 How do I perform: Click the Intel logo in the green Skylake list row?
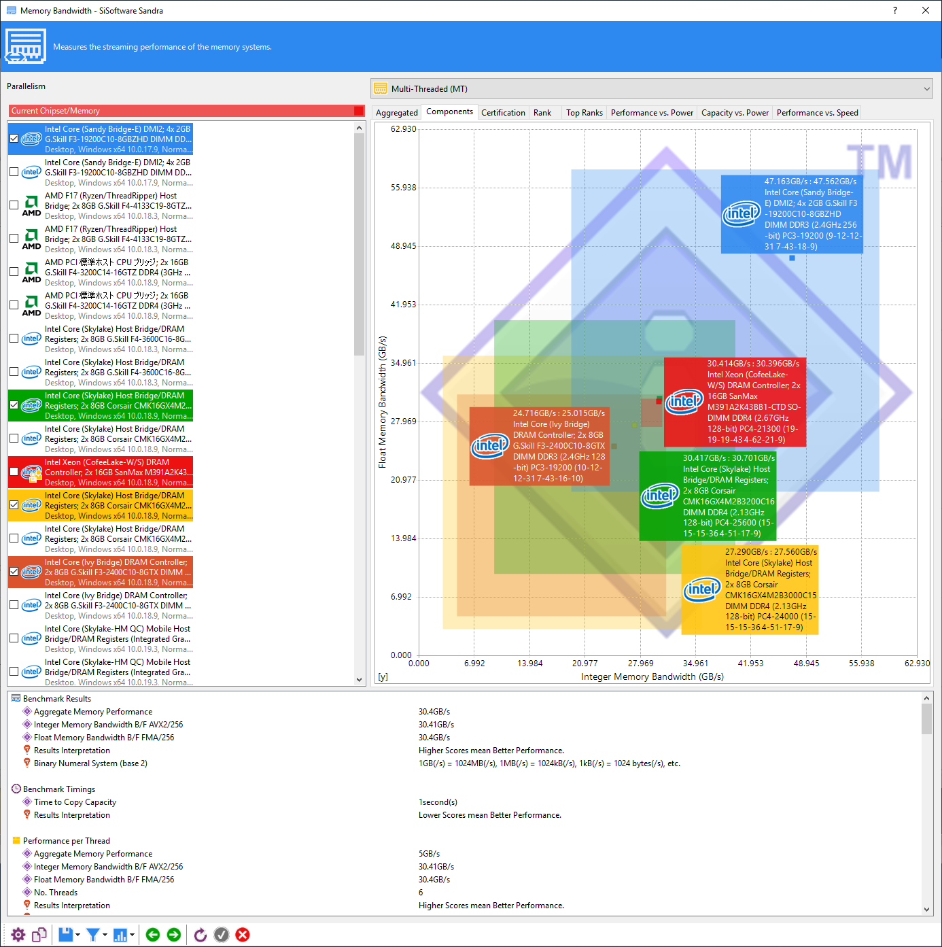[x=32, y=405]
